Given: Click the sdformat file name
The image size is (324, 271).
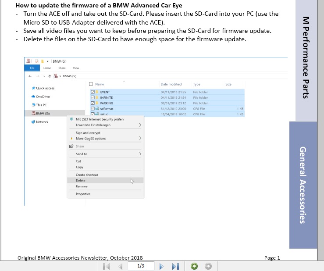Looking at the screenshot, I should click(x=107, y=109).
